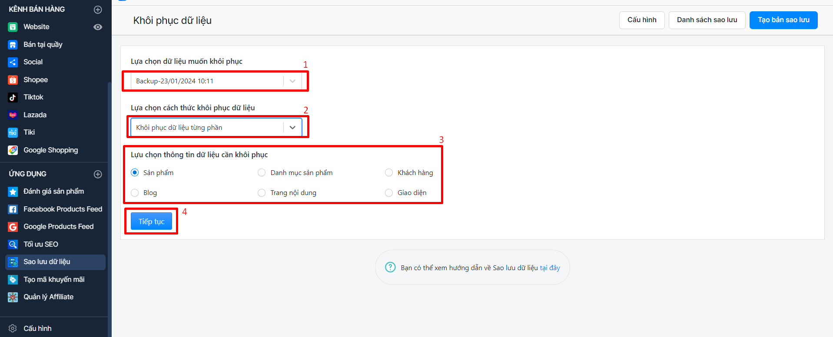Image resolution: width=833 pixels, height=337 pixels.
Task: Click the Google Products Feed icon
Action: 13,227
